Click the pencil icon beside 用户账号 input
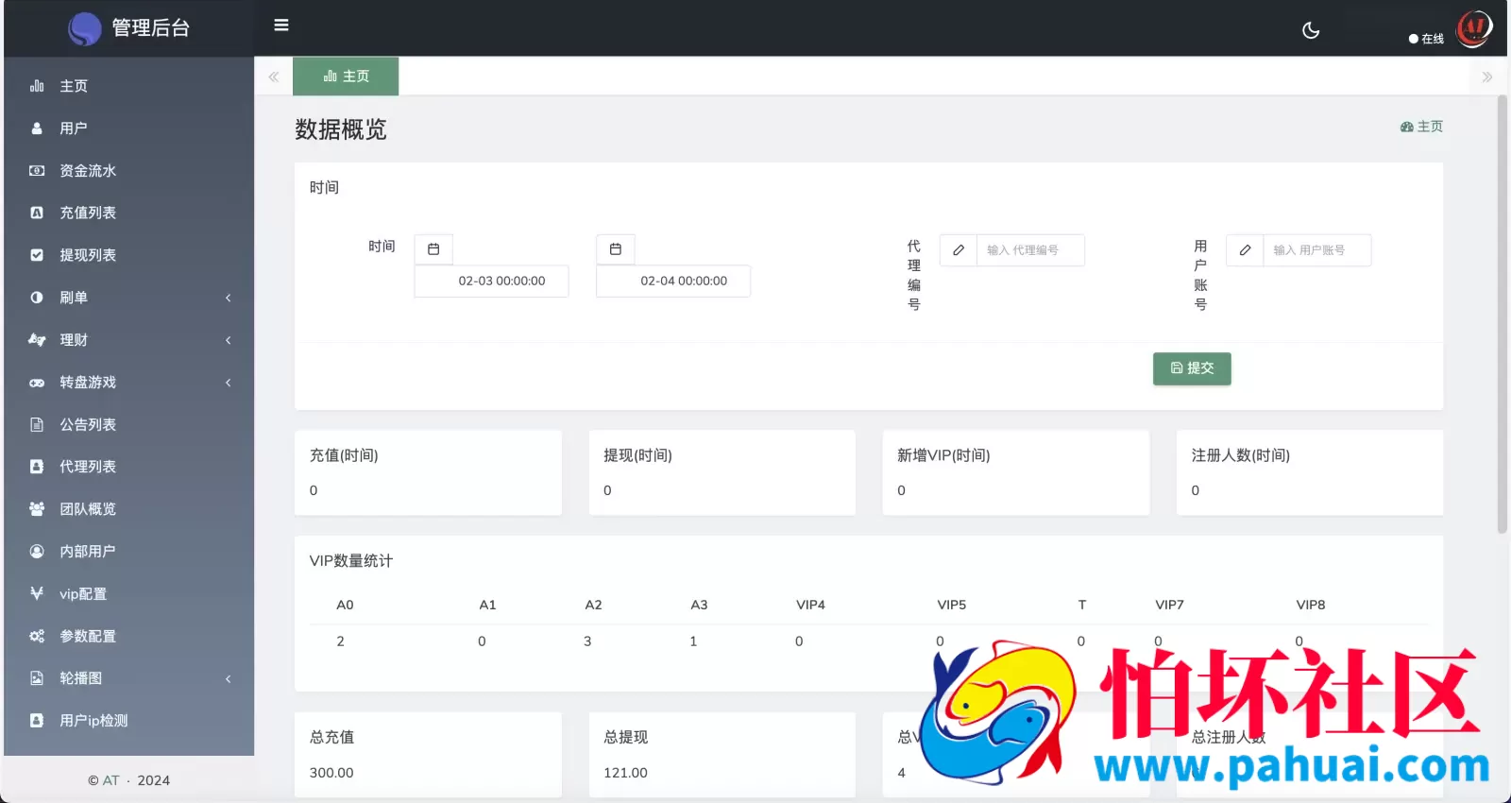This screenshot has width=1511, height=803. point(1245,250)
